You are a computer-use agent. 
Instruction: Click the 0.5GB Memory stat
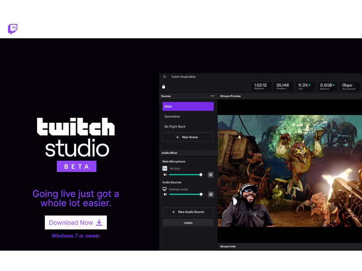(327, 86)
